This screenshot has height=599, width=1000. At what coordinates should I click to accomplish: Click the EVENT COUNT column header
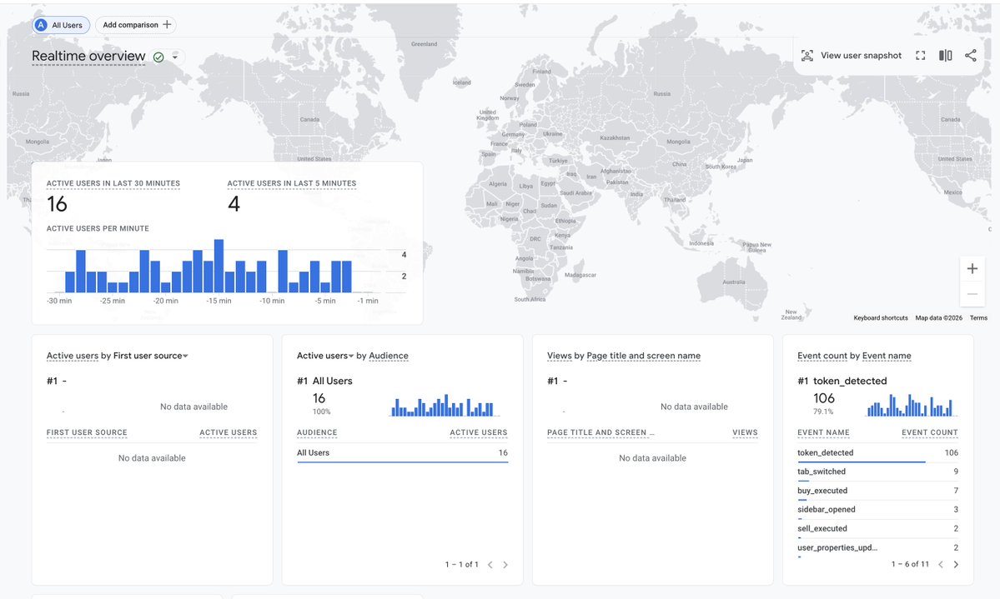929,432
